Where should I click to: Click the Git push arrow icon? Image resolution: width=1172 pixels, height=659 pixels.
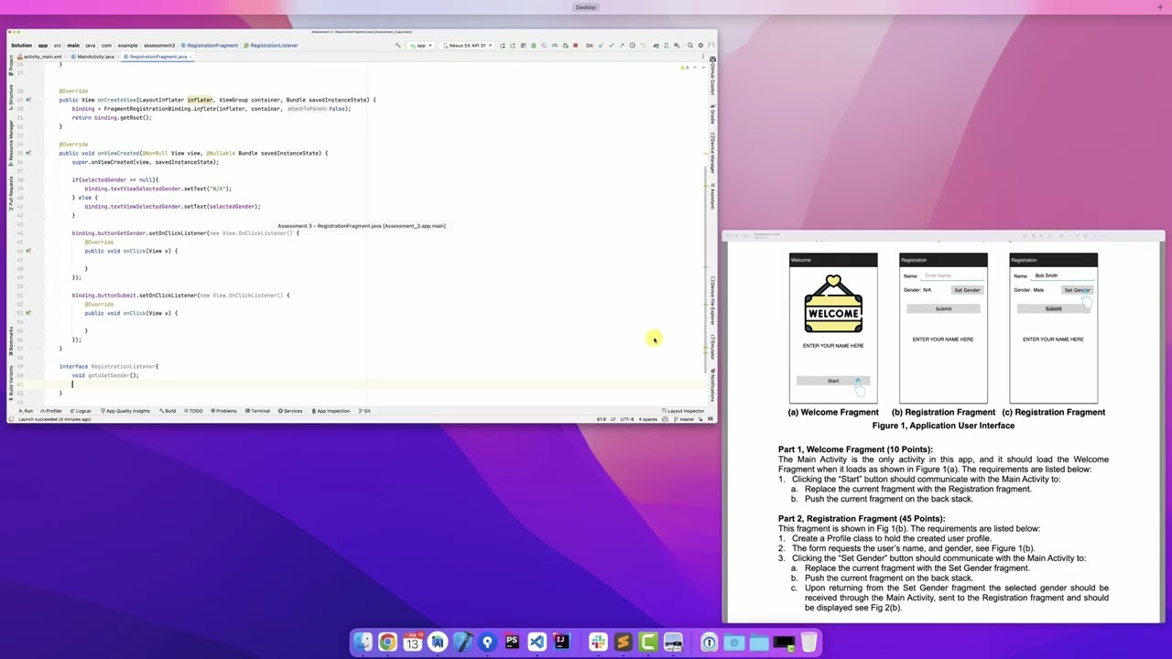tap(622, 45)
